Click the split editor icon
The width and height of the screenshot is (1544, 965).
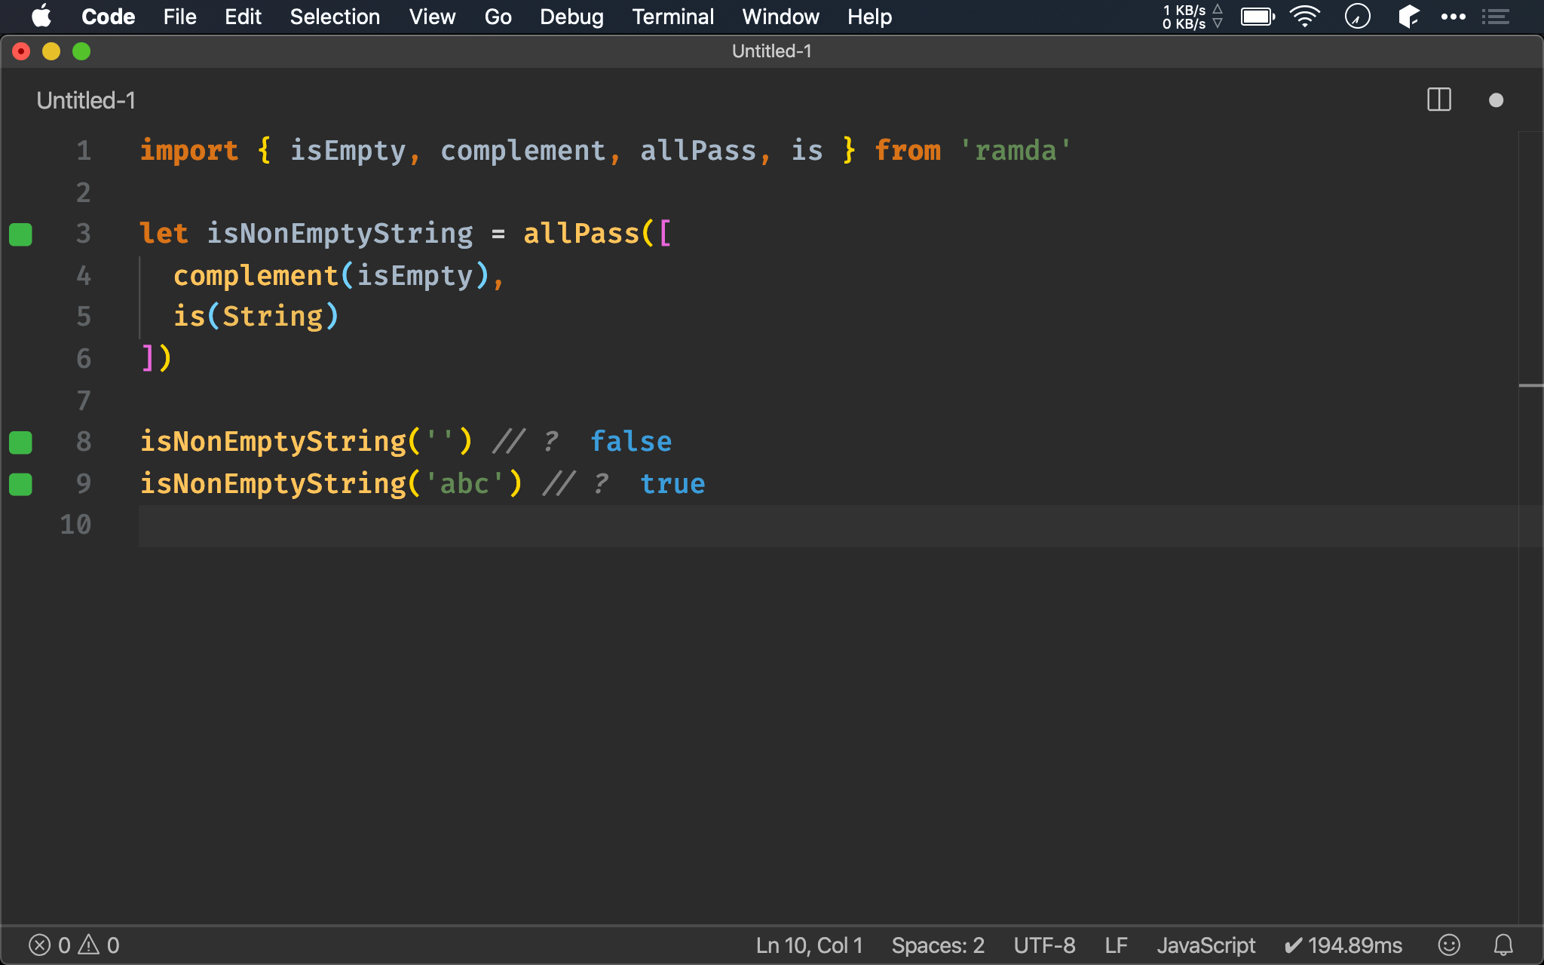pyautogui.click(x=1439, y=101)
